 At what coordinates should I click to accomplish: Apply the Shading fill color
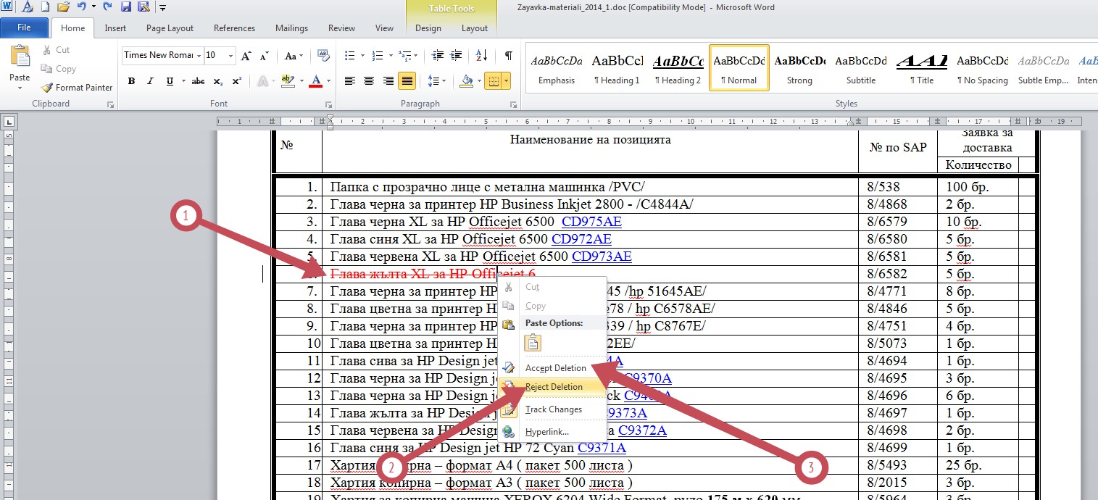tap(467, 81)
